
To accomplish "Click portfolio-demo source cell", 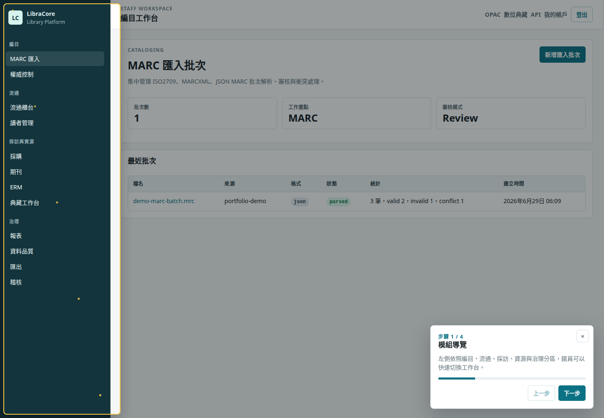I will click(245, 201).
